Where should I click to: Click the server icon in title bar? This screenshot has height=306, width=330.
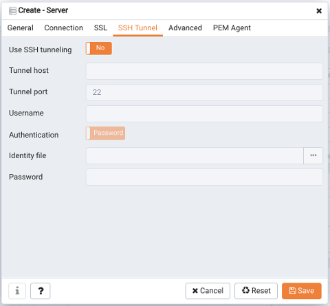point(12,11)
